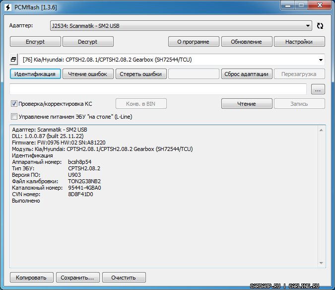The width and height of the screenshot is (335, 290).
Task: Start Чтение of the firmware
Action: pos(247,104)
